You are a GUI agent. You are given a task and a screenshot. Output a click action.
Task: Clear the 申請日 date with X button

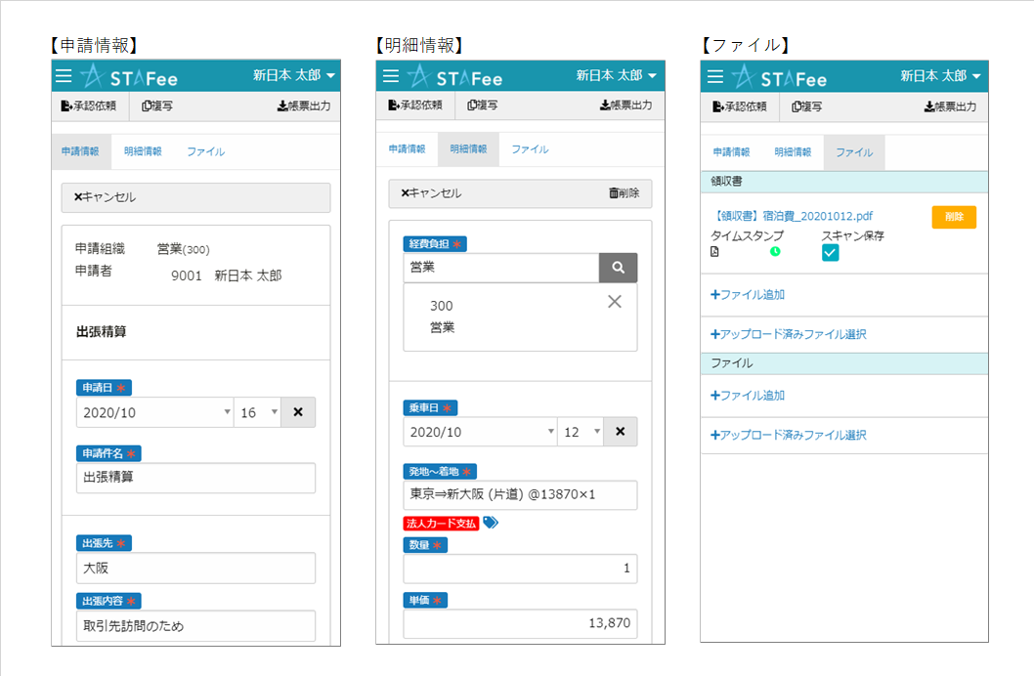click(298, 412)
